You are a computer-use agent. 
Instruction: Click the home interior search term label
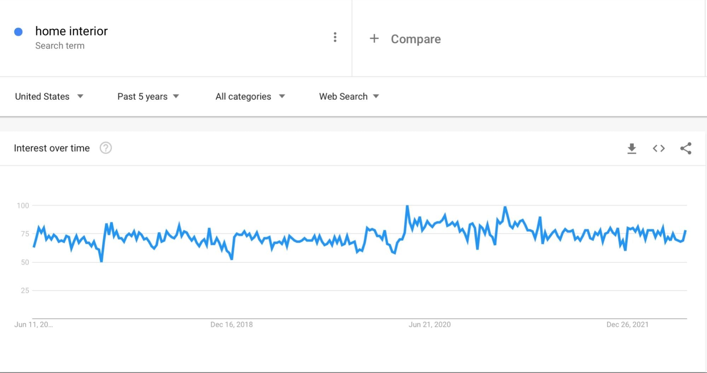tap(71, 31)
